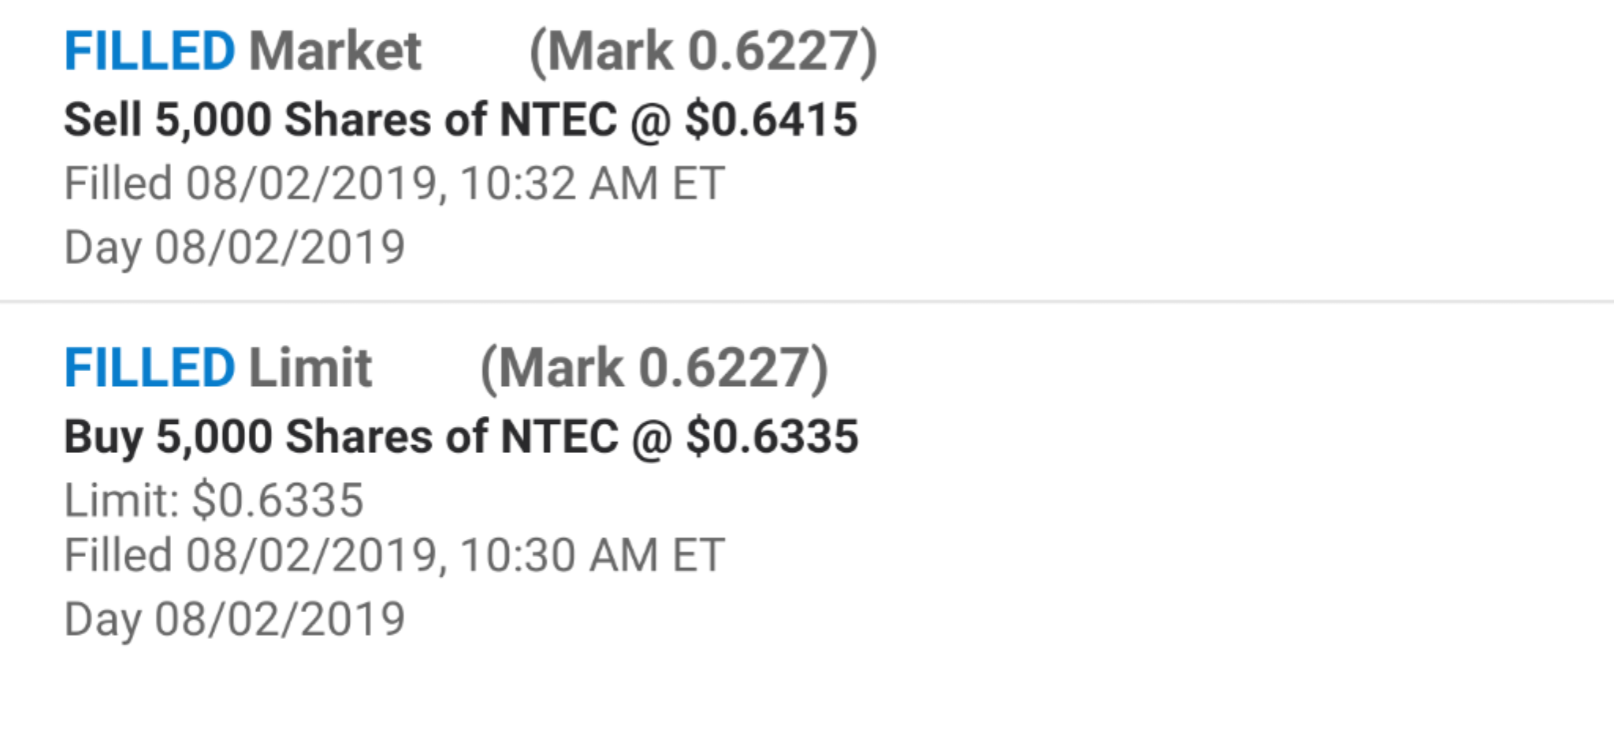Click the $0.6335 price in the Buy headline

pos(772,436)
